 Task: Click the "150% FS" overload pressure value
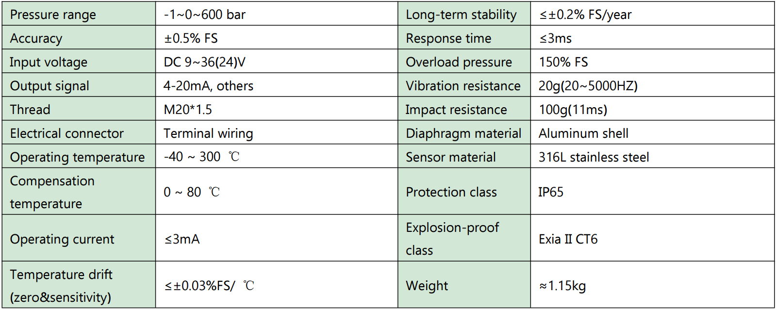coord(563,62)
